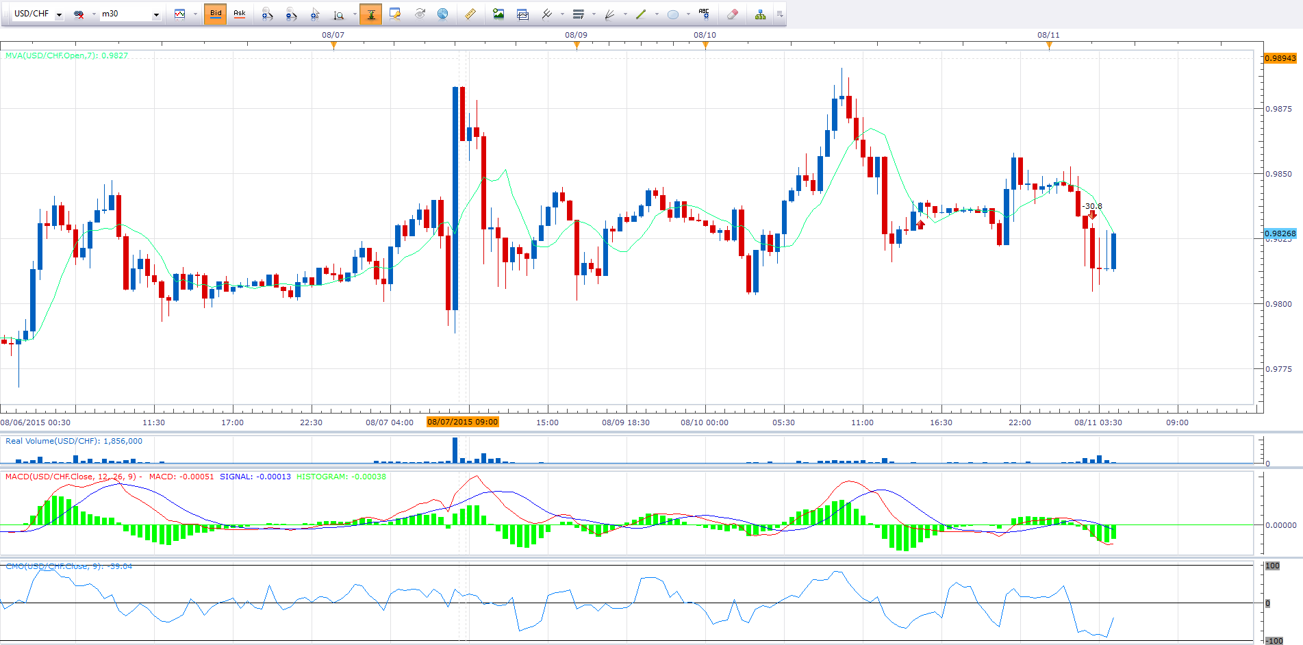Viewport: 1303px width, 645px height.
Task: Expand the ellipse shape tool dropdown arrow
Action: (x=688, y=14)
